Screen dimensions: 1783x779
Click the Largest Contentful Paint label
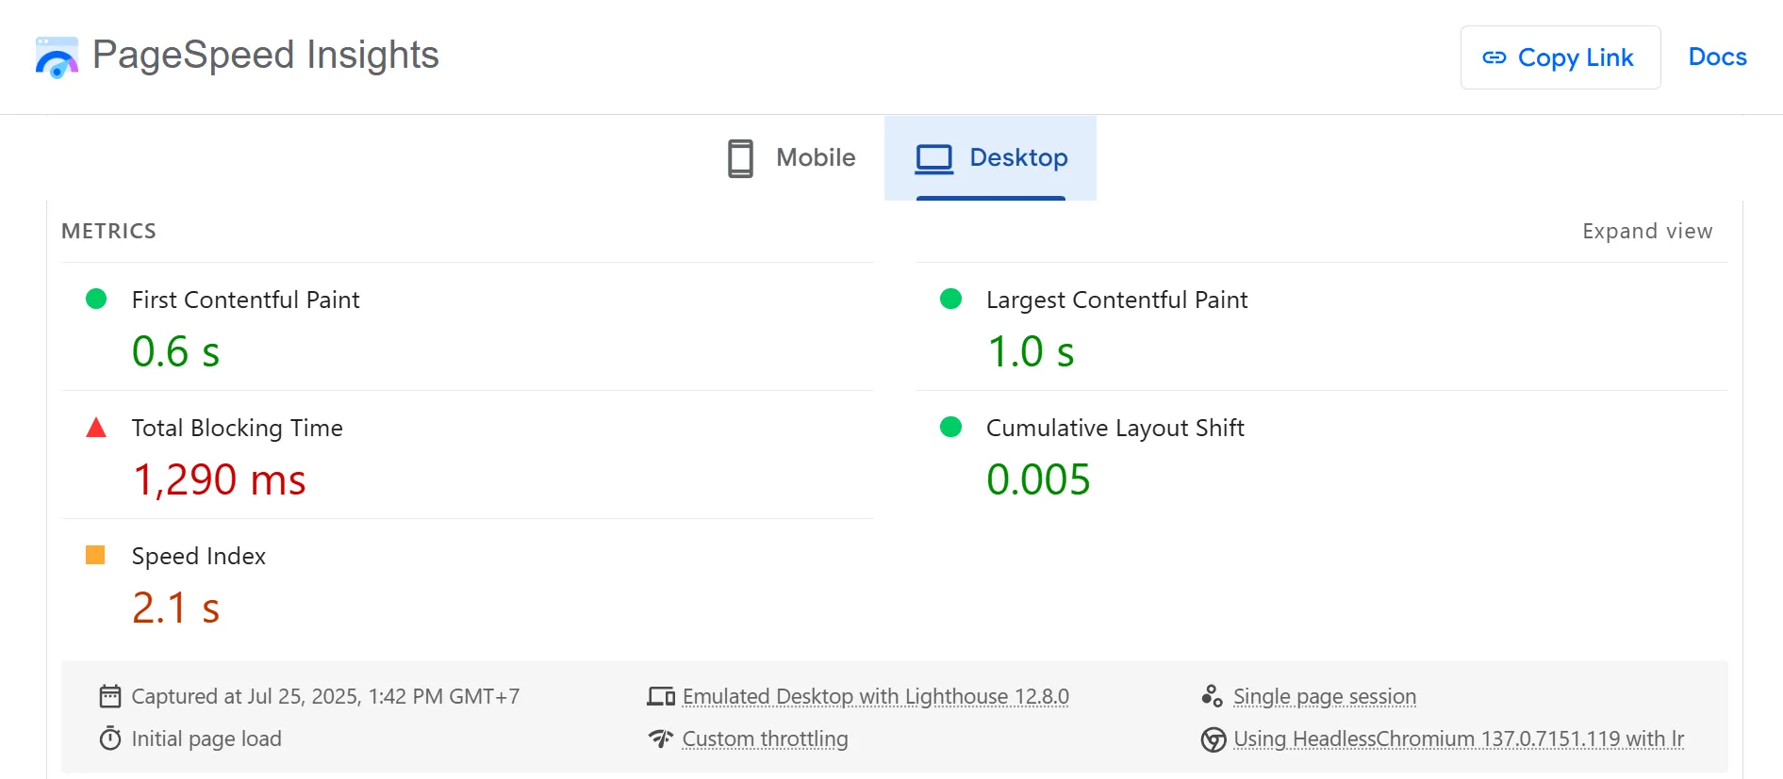1116,300
